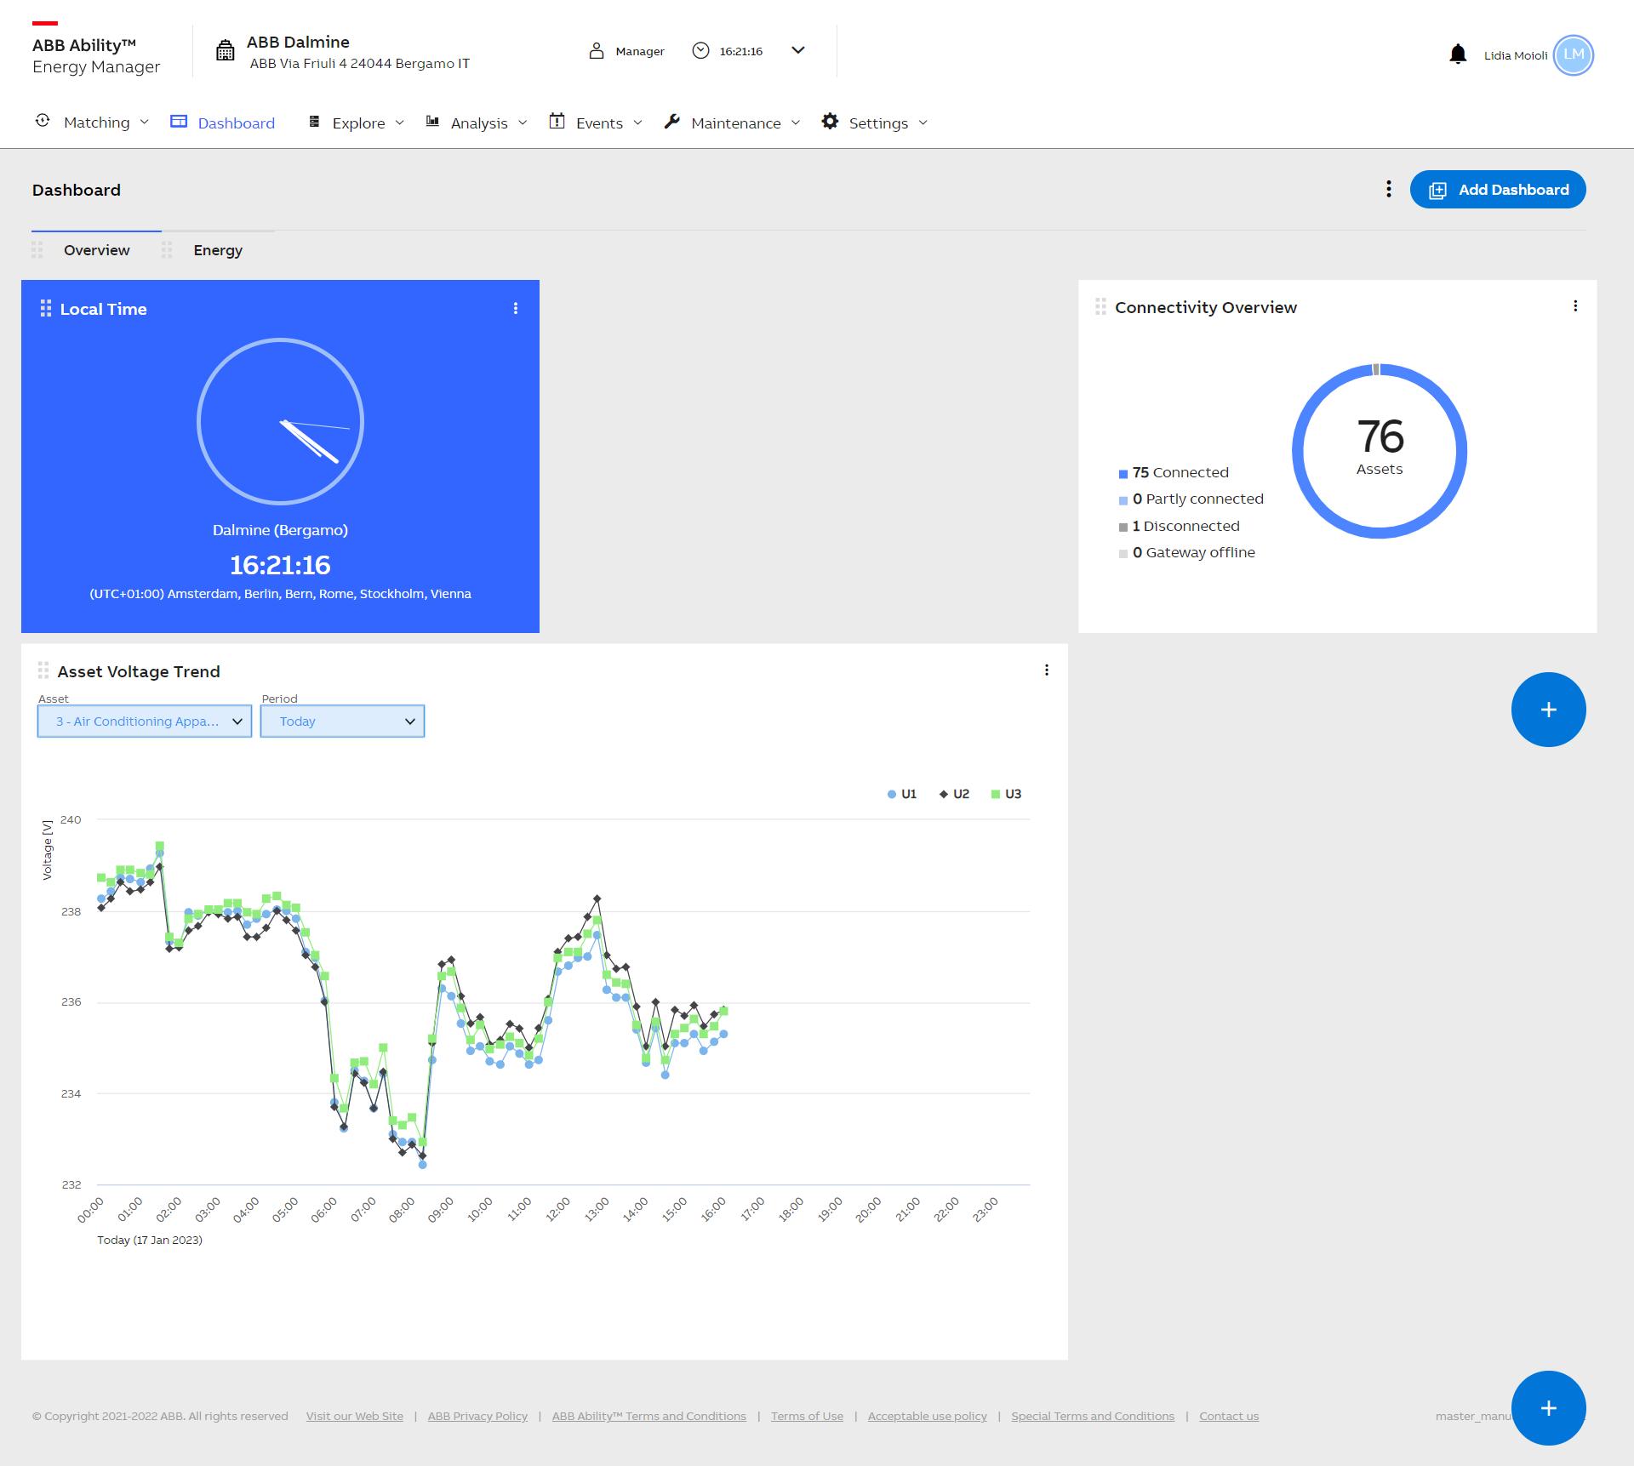Click Add Dashboard button
The width and height of the screenshot is (1634, 1466).
(1497, 190)
